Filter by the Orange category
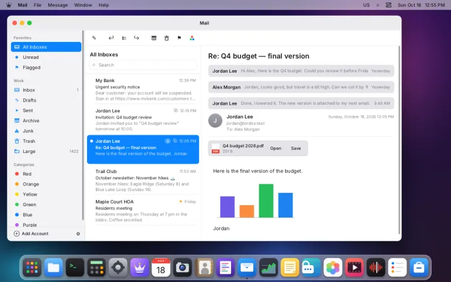Screen dimensions: 451x282 46,184
